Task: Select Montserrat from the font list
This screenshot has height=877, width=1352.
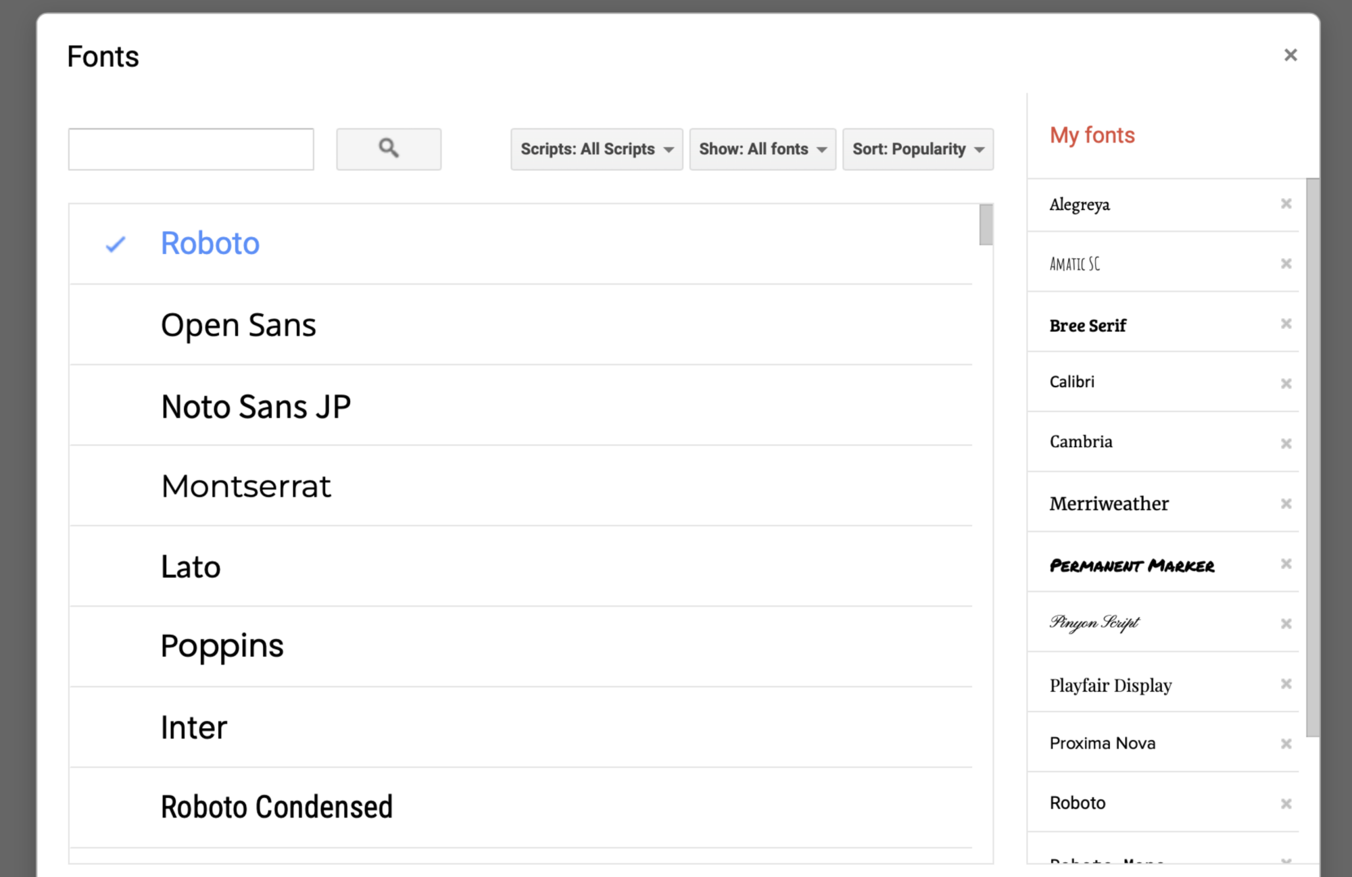Action: click(x=245, y=486)
